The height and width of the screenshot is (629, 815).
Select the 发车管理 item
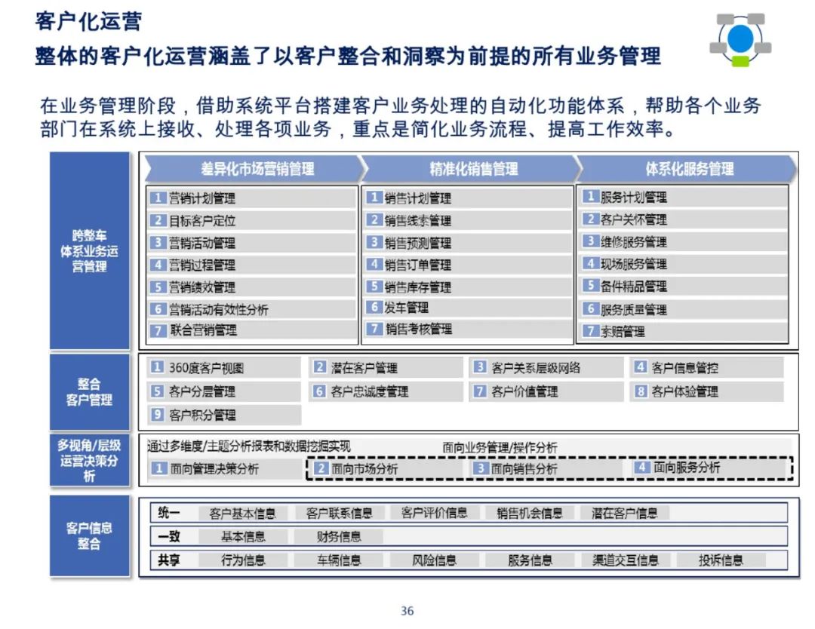click(x=468, y=308)
